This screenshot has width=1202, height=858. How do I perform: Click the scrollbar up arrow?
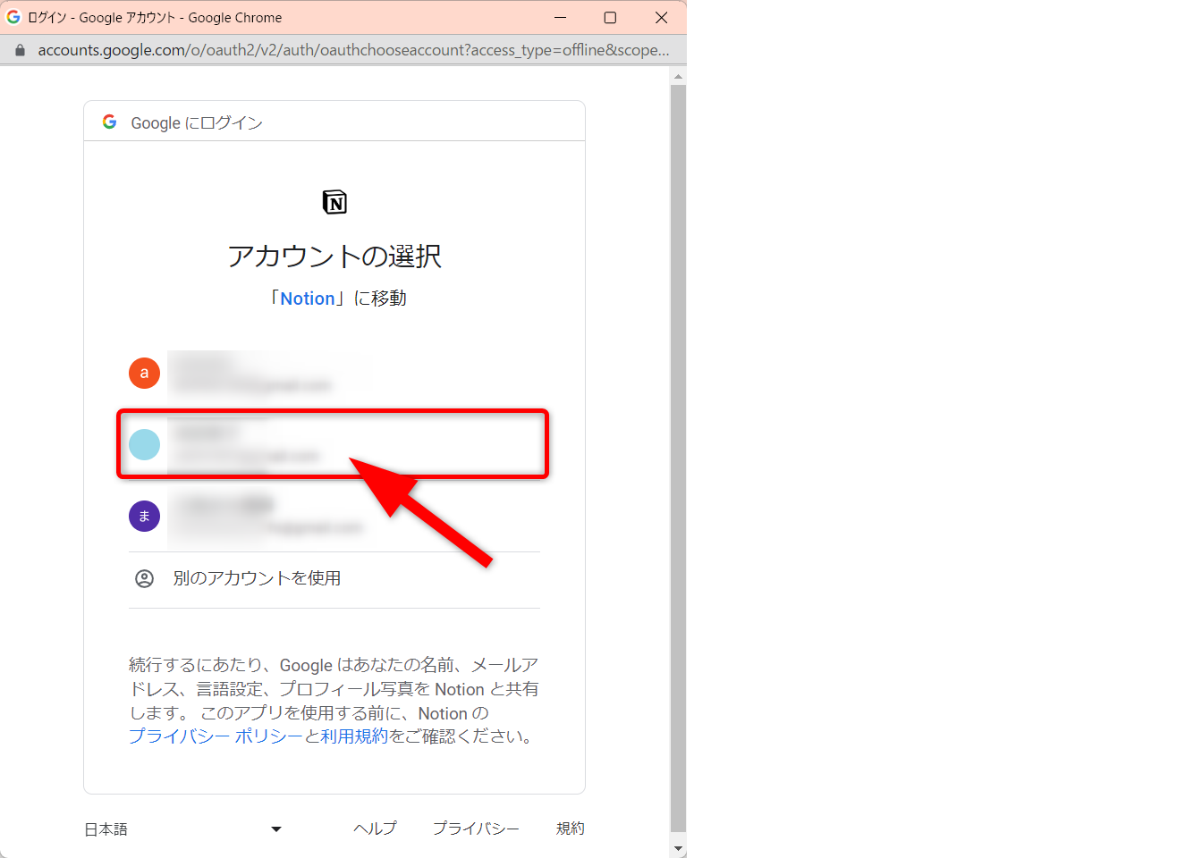point(678,77)
